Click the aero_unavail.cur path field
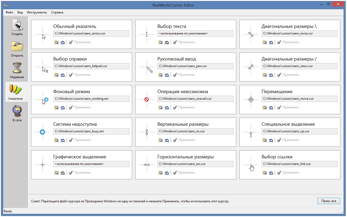 click(x=195, y=99)
